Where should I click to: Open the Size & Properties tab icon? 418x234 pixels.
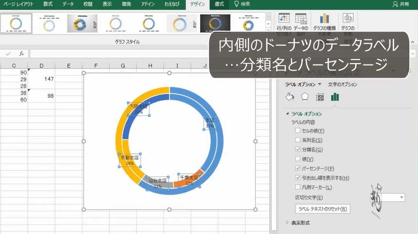(320, 97)
